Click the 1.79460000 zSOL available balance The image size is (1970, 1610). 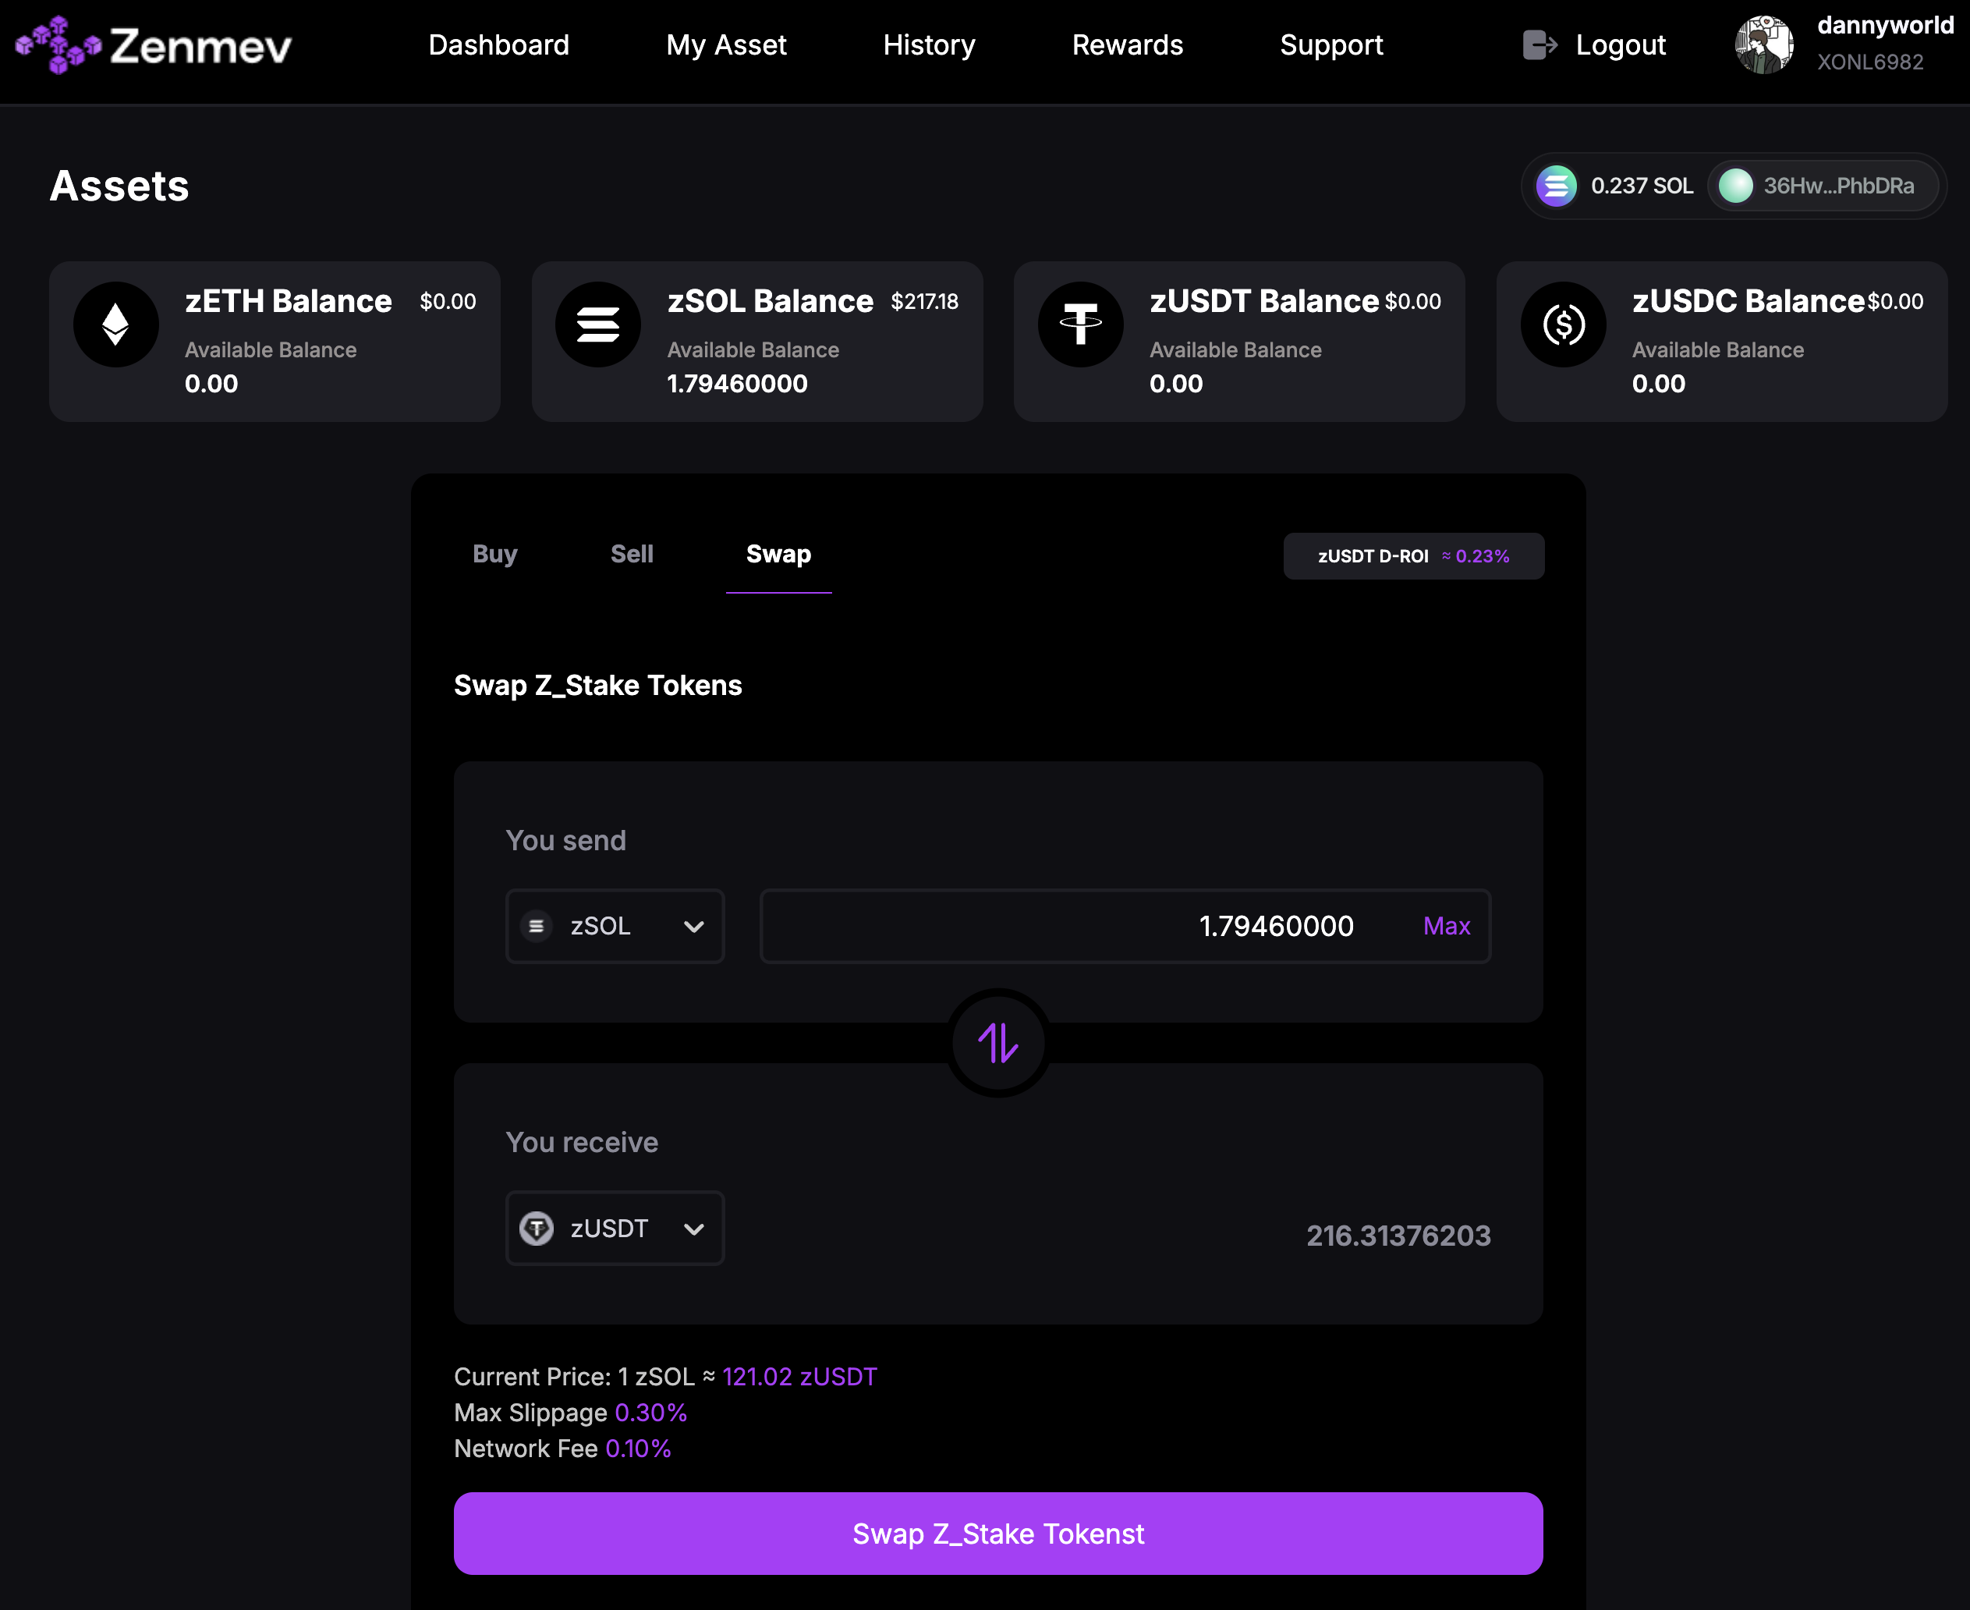point(737,383)
